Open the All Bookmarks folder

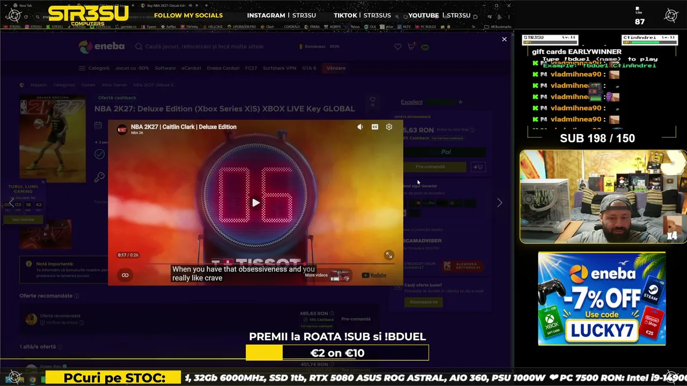498,26
